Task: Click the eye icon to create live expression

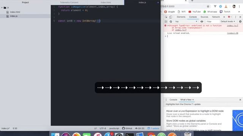Action: click(x=202, y=22)
